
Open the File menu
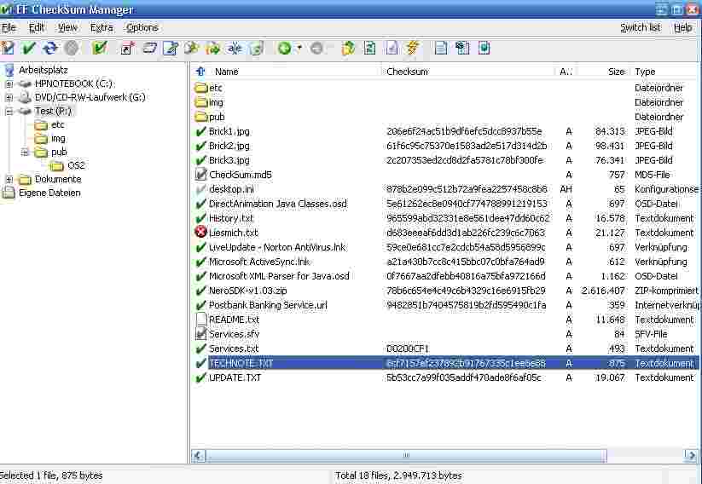click(x=9, y=28)
